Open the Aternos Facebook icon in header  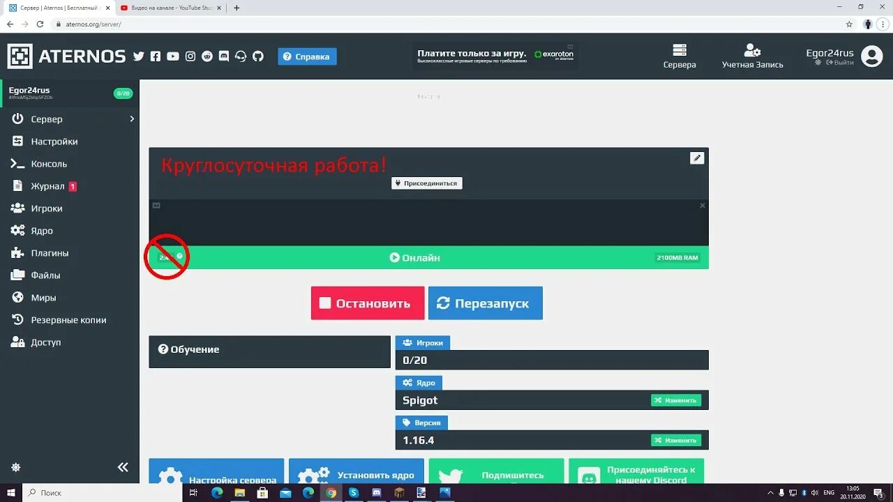click(x=156, y=56)
